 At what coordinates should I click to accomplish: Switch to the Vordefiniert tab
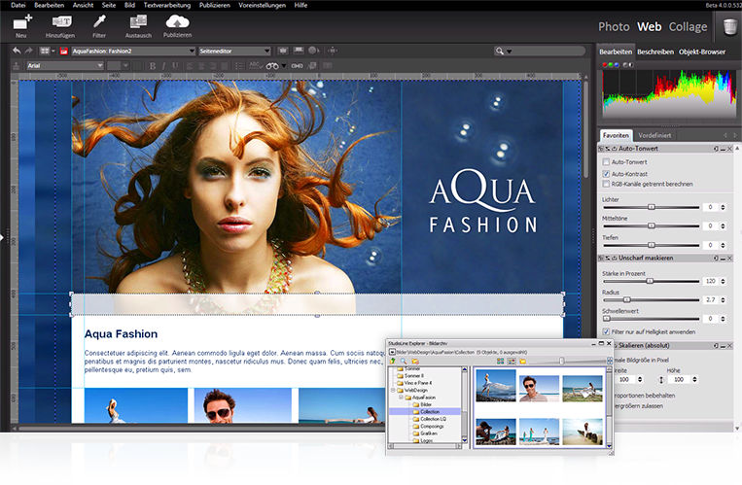point(654,135)
